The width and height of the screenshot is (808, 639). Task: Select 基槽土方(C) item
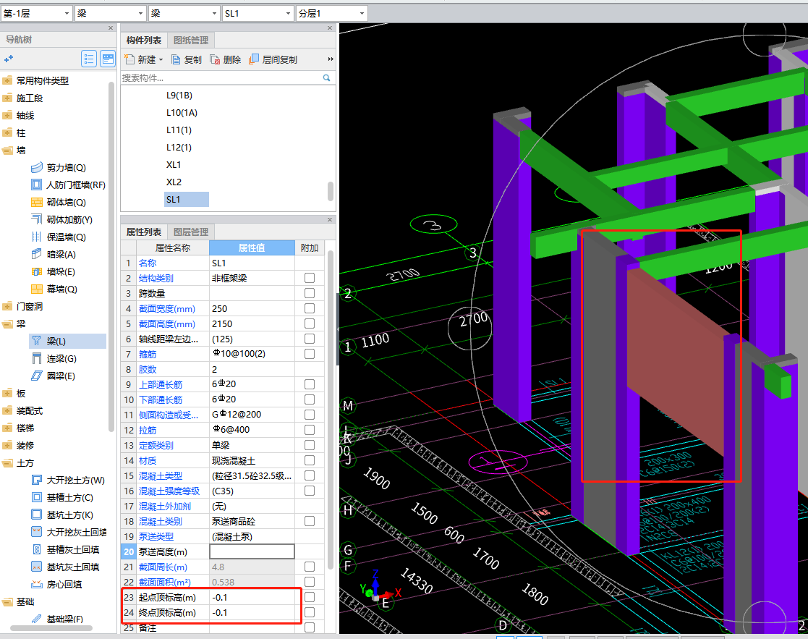coord(61,498)
